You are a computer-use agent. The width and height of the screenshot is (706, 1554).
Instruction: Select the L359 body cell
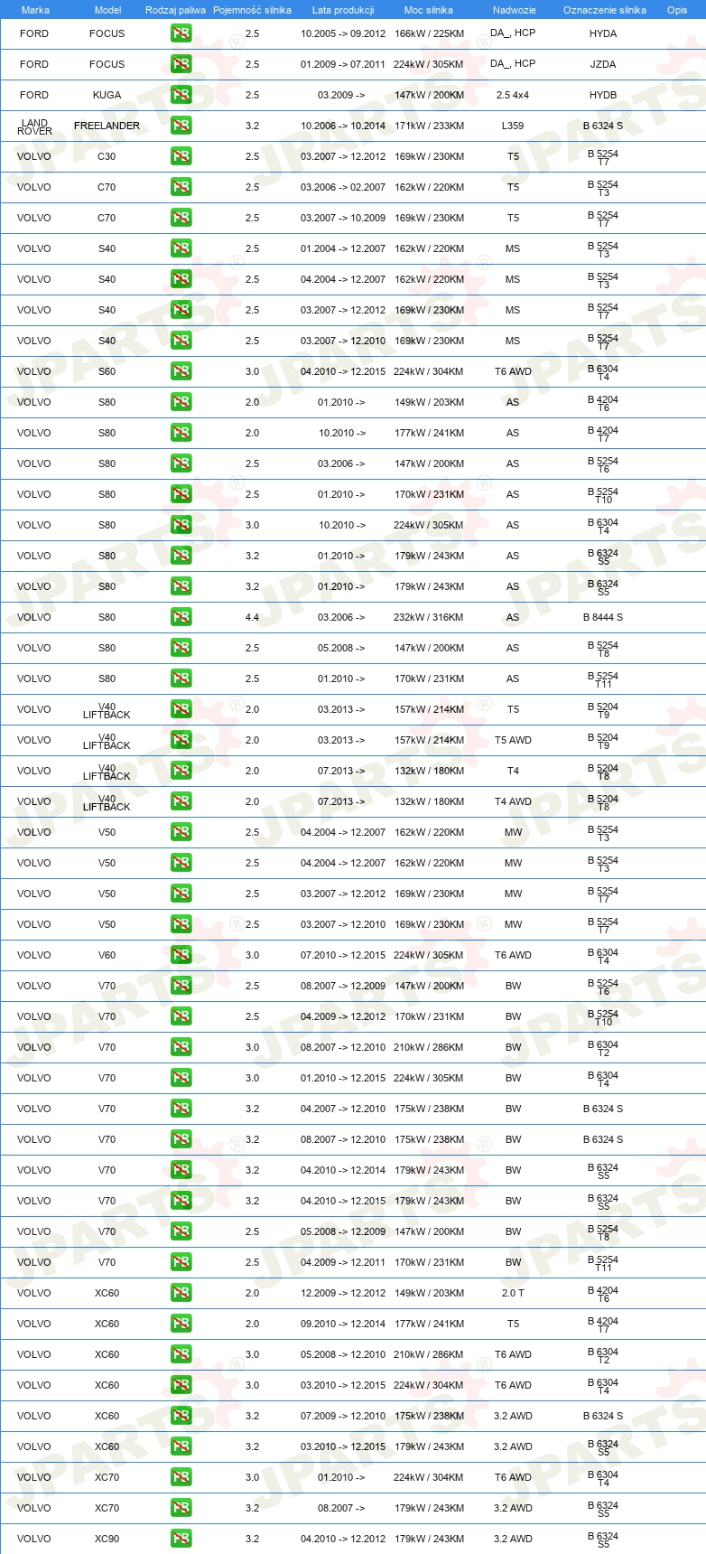[513, 126]
